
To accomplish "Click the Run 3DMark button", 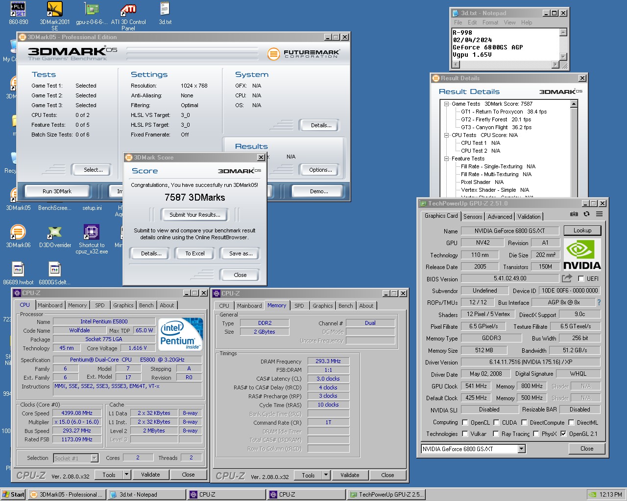I will point(57,191).
